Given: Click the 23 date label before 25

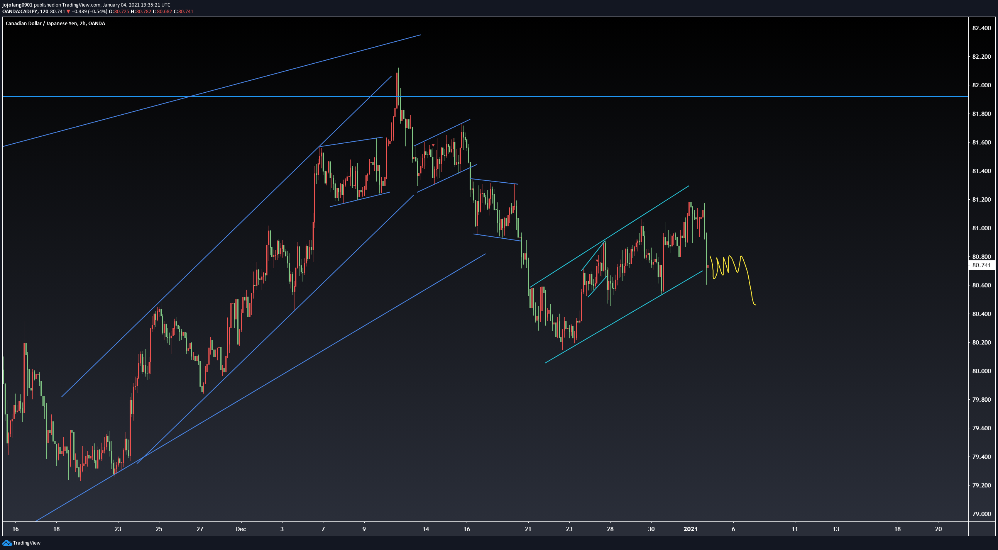Looking at the screenshot, I should tap(118, 529).
